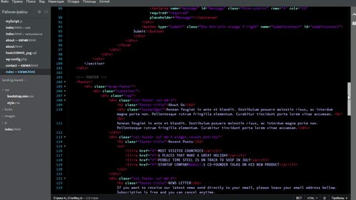Open the Правка menu
The height and width of the screenshot is (200, 356).
17,2
